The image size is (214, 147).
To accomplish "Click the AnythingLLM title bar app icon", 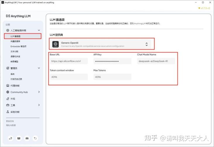I will coord(3,2).
